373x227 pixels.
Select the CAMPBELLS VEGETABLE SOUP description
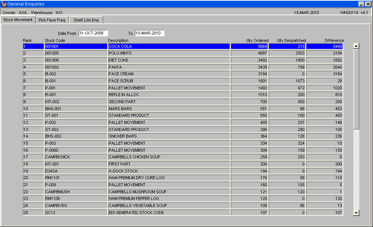tap(169, 205)
